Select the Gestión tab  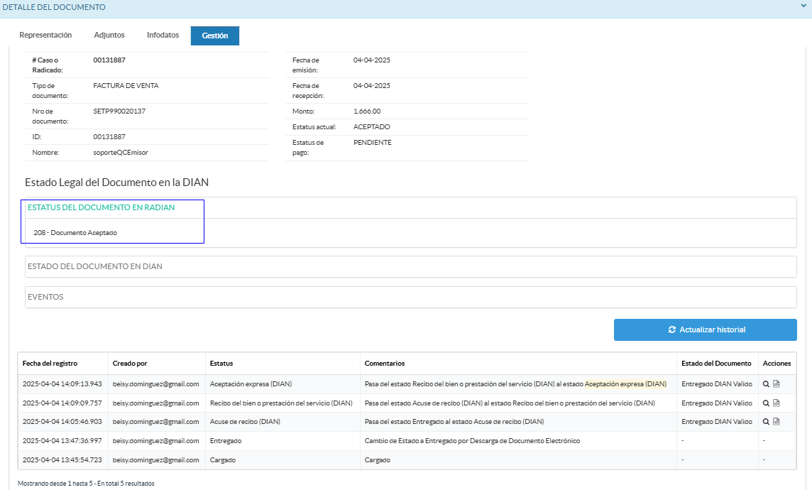click(x=214, y=36)
